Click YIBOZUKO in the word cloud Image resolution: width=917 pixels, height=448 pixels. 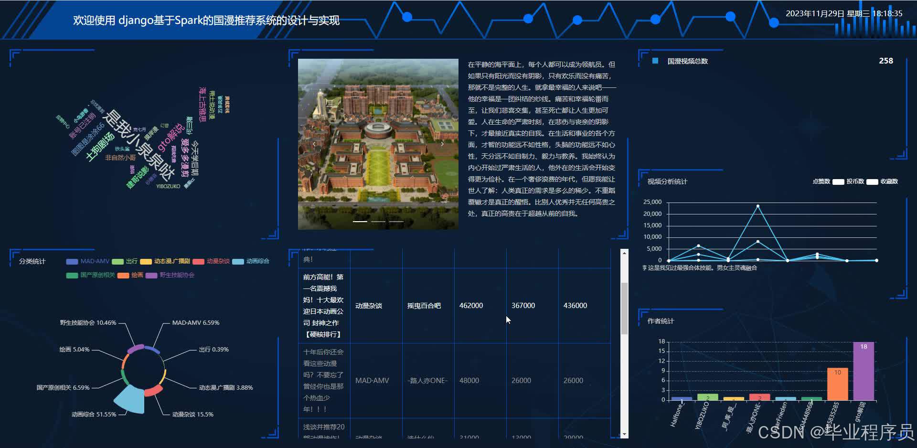[x=168, y=186]
